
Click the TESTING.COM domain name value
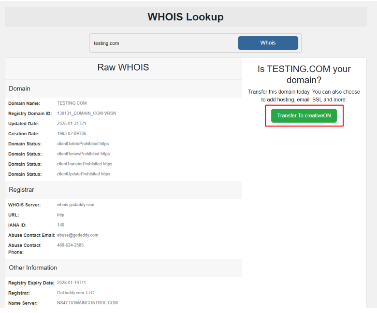click(72, 103)
